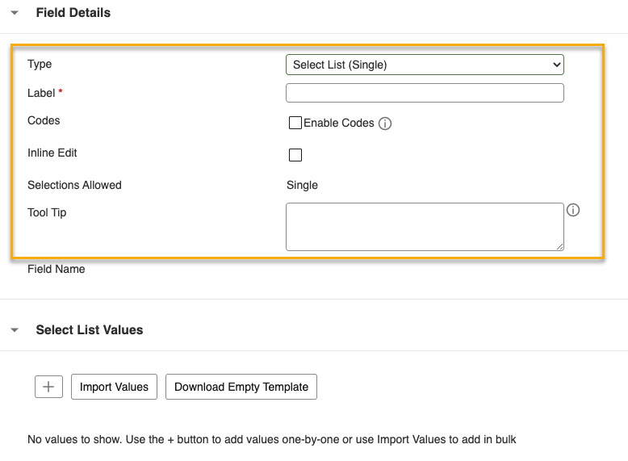Open the Type dropdown showing Select List (Single)
The height and width of the screenshot is (461, 628).
coord(425,65)
